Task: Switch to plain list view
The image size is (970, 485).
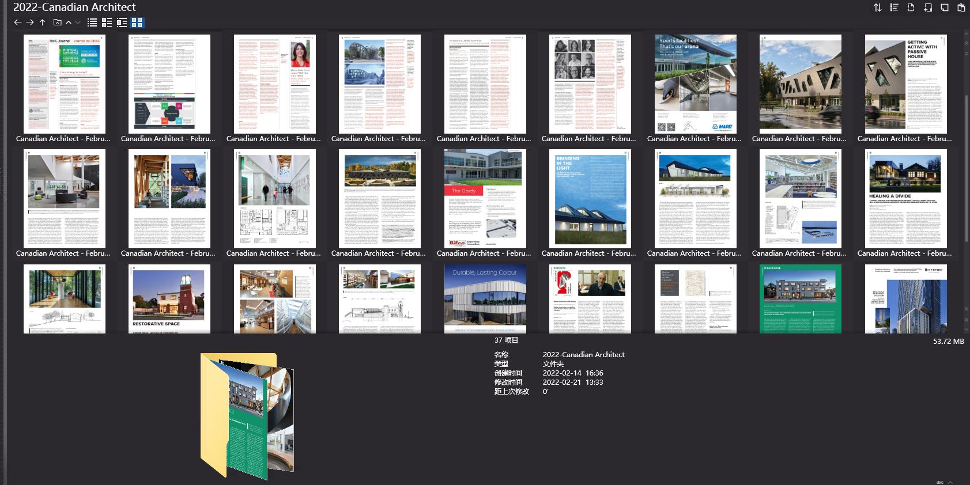Action: point(92,22)
